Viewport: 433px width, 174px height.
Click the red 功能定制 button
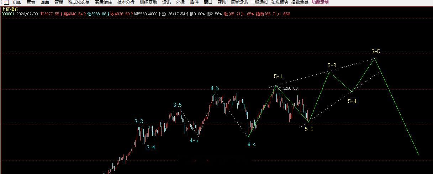point(320,2)
